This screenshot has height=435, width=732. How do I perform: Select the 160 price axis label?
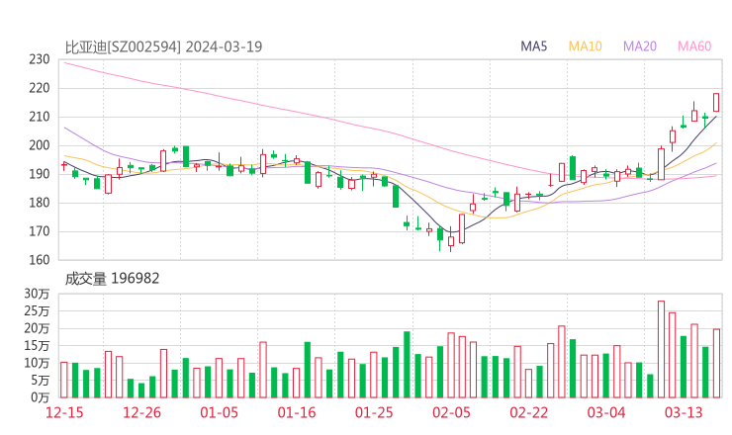pyautogui.click(x=39, y=260)
